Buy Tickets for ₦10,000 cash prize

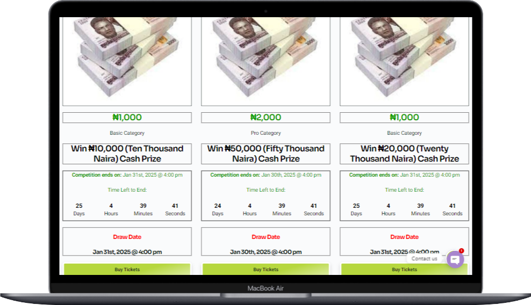[x=127, y=270]
